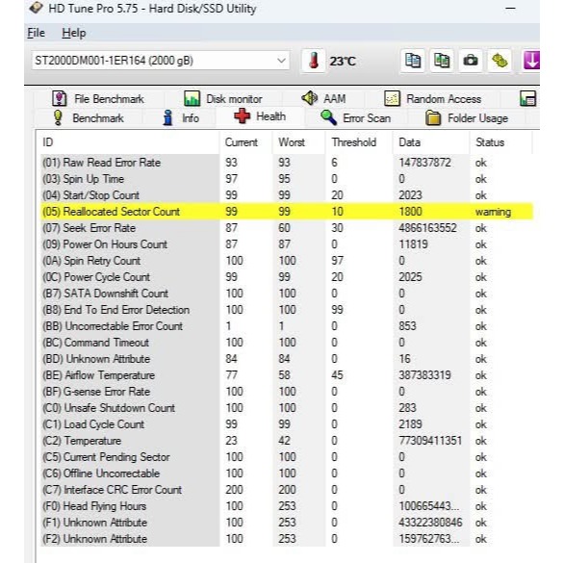563x563 pixels.
Task: Open the Disk monitor tab
Action: (222, 99)
